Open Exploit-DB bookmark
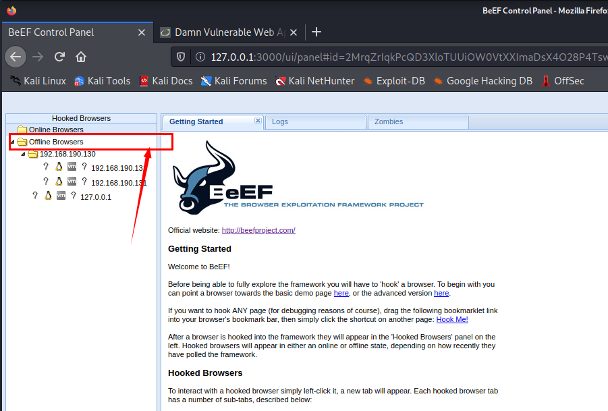 coord(394,81)
